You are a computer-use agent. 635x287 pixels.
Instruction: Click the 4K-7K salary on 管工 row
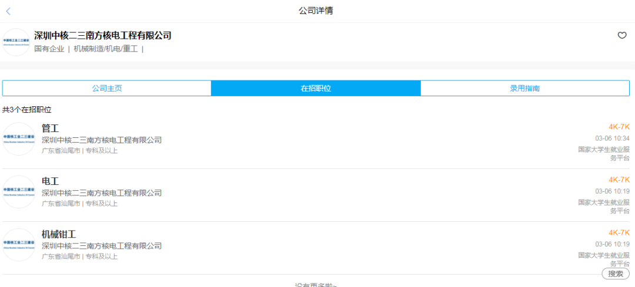tap(619, 127)
